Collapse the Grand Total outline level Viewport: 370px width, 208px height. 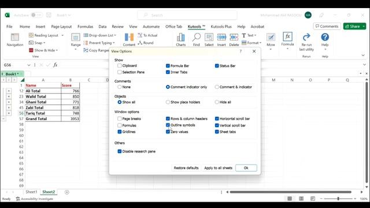click(3, 118)
